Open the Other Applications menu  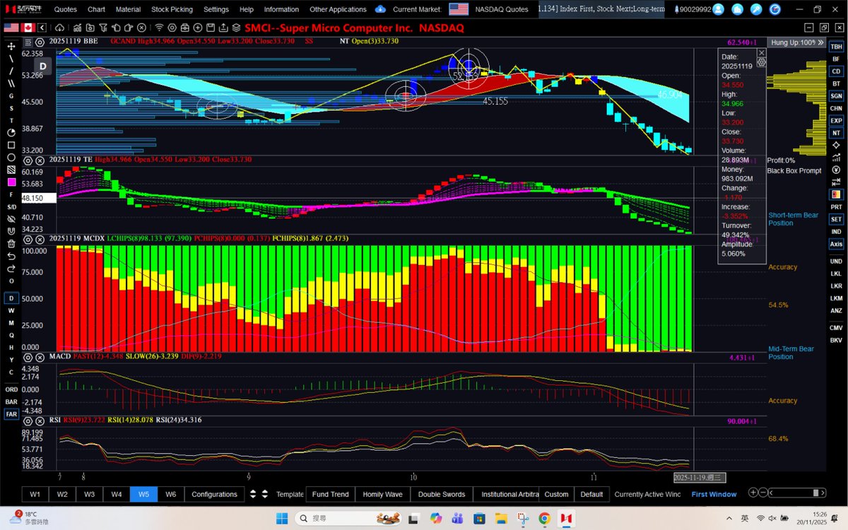coord(338,9)
